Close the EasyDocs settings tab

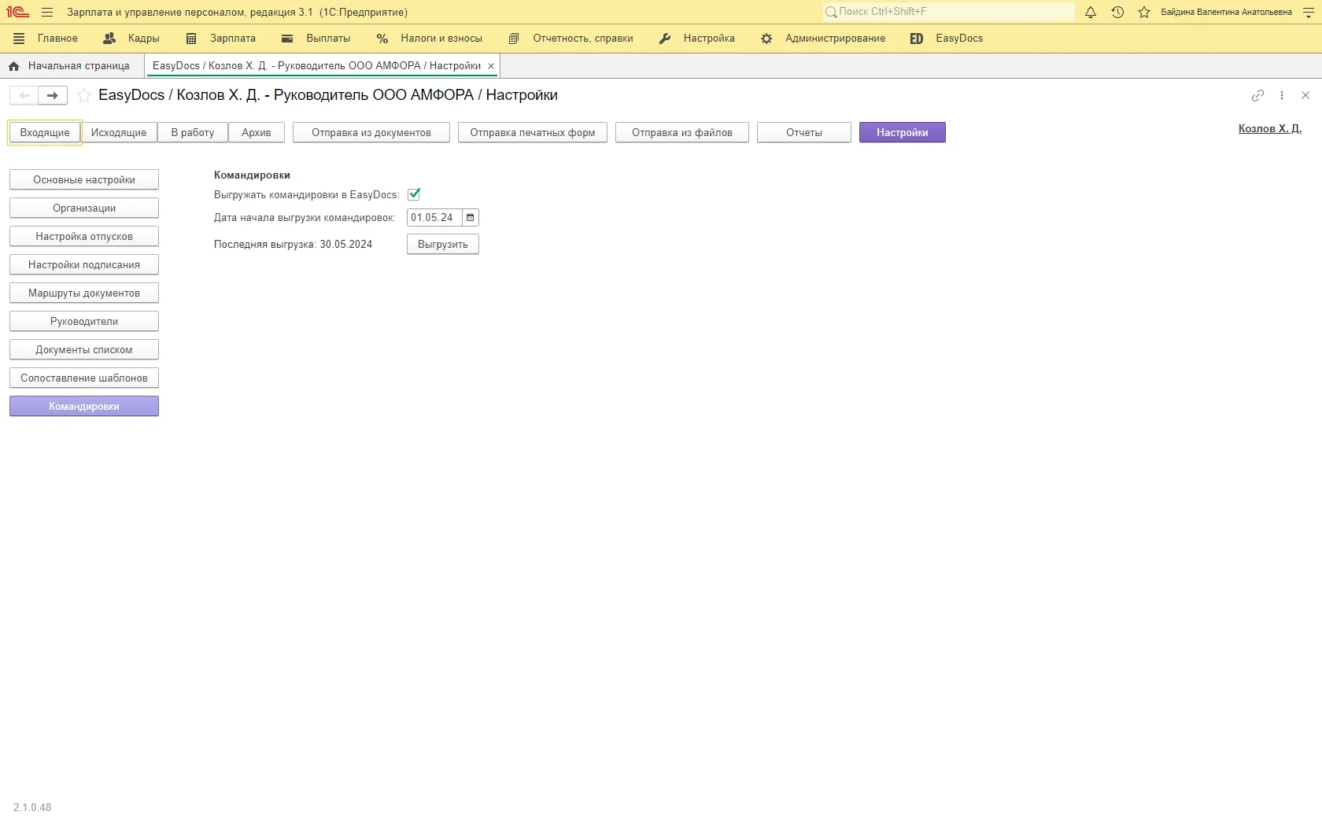point(491,66)
